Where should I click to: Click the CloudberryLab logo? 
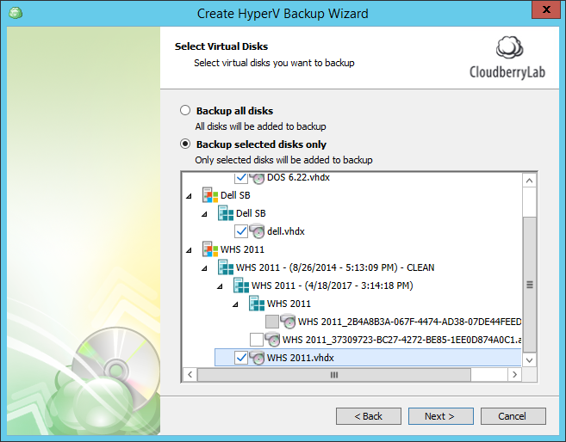(507, 58)
